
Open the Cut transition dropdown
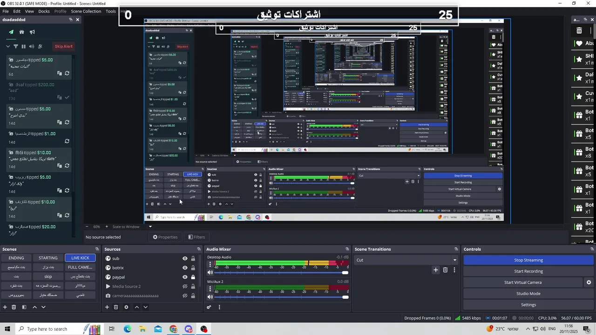(x=407, y=260)
